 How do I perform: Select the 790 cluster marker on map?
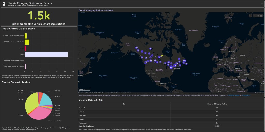click(x=151, y=61)
